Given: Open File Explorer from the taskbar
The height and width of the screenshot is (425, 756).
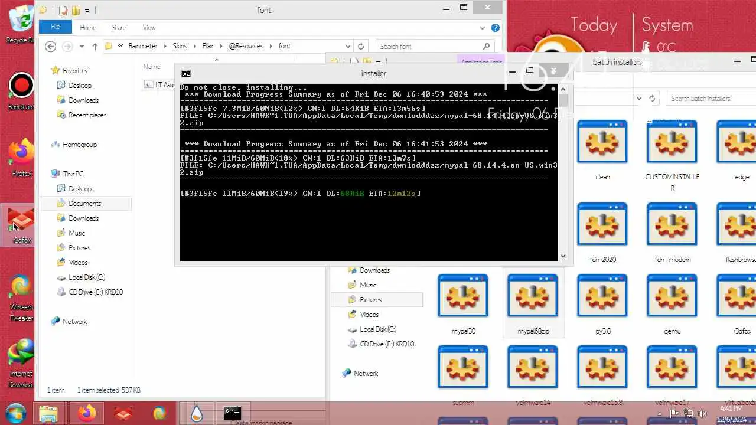Looking at the screenshot, I should [x=48, y=413].
